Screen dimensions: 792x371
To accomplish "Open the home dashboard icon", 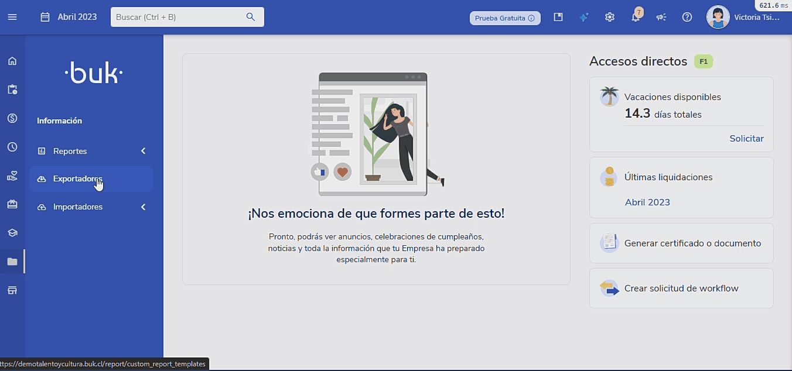I will pos(12,61).
